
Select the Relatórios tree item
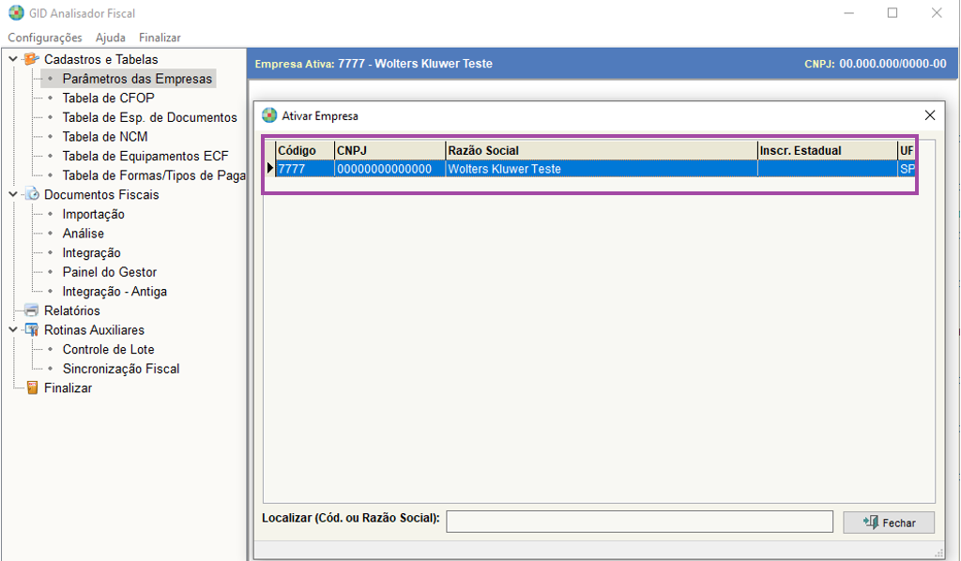[71, 311]
